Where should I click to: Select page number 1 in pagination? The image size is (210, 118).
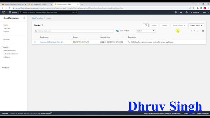pyautogui.click(x=195, y=31)
